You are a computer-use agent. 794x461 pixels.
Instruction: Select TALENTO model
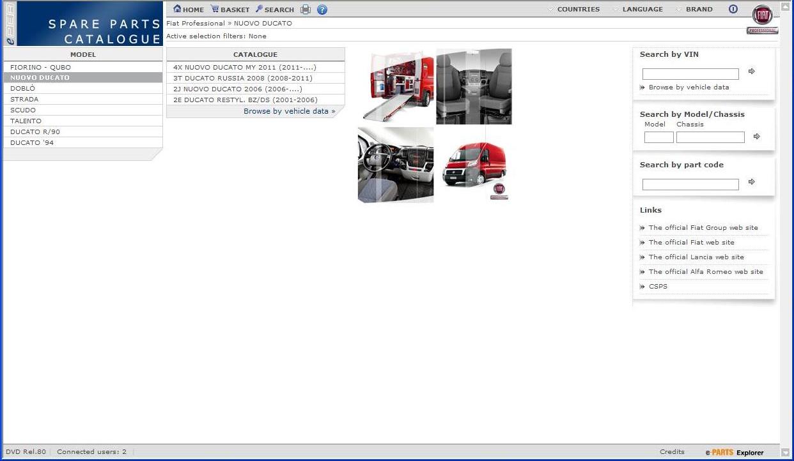pyautogui.click(x=83, y=121)
